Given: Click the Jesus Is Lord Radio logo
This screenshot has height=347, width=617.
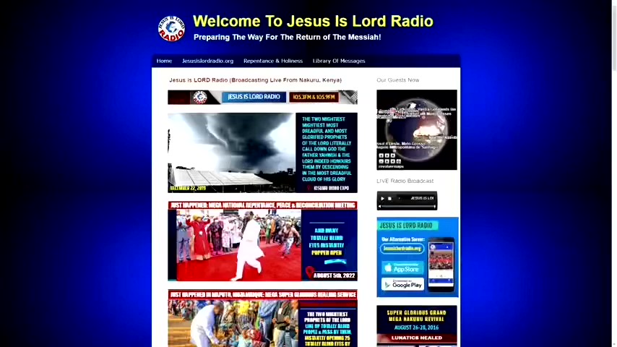Looking at the screenshot, I should (171, 29).
